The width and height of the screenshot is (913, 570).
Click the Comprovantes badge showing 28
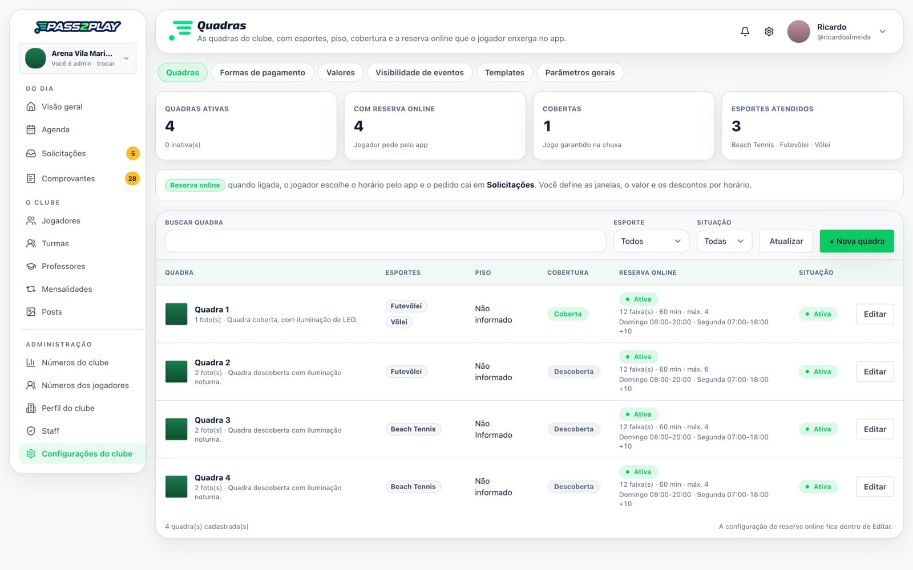(x=132, y=178)
